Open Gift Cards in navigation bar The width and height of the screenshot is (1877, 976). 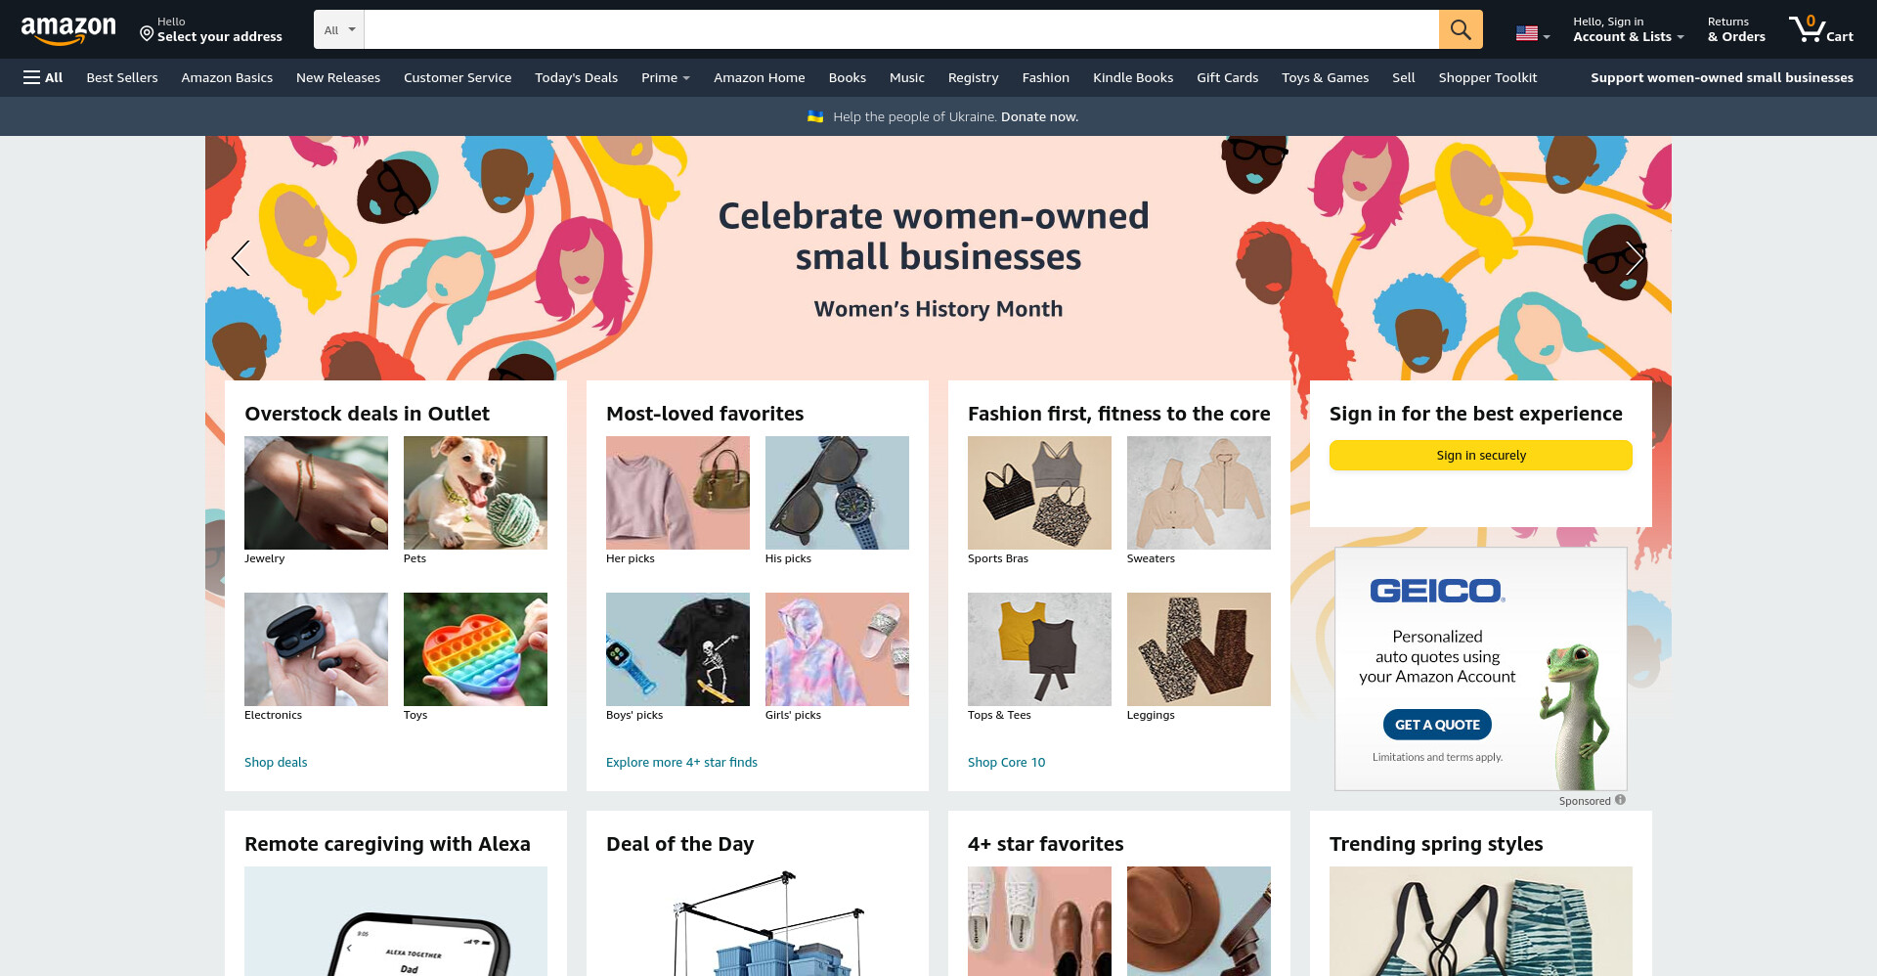click(1227, 77)
